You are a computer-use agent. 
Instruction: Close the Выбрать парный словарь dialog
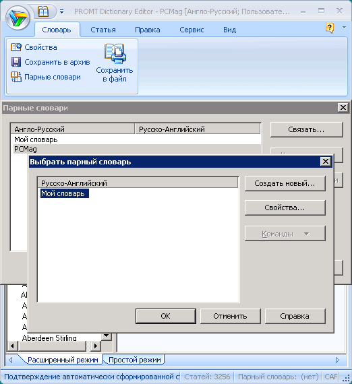point(325,162)
